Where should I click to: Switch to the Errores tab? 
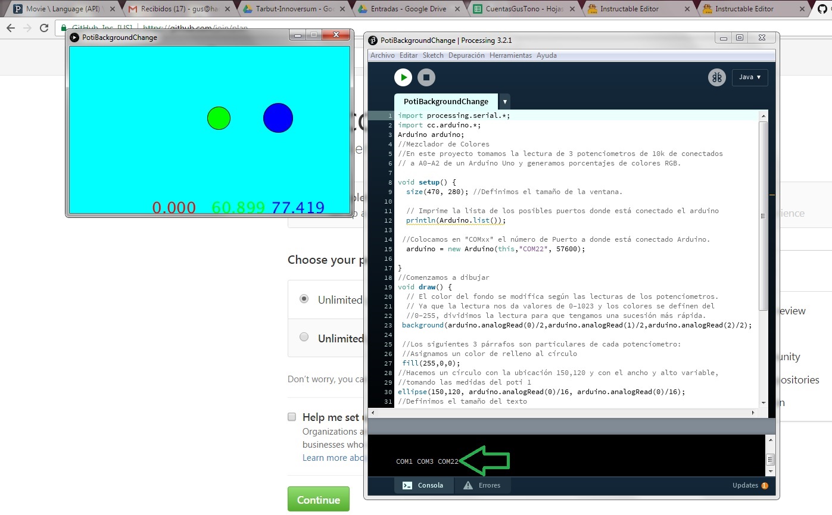(x=482, y=485)
